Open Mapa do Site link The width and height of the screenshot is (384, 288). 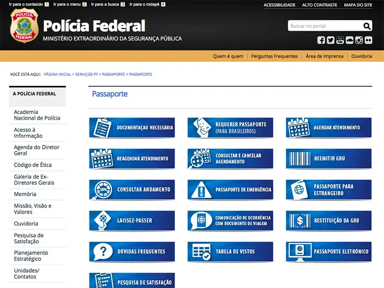pos(358,5)
